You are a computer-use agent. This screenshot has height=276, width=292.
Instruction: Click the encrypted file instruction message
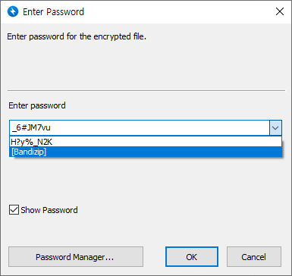click(77, 36)
